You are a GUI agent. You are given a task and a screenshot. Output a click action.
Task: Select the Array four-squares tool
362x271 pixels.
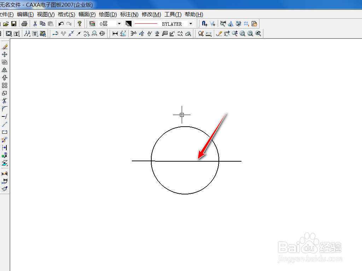pos(5,85)
